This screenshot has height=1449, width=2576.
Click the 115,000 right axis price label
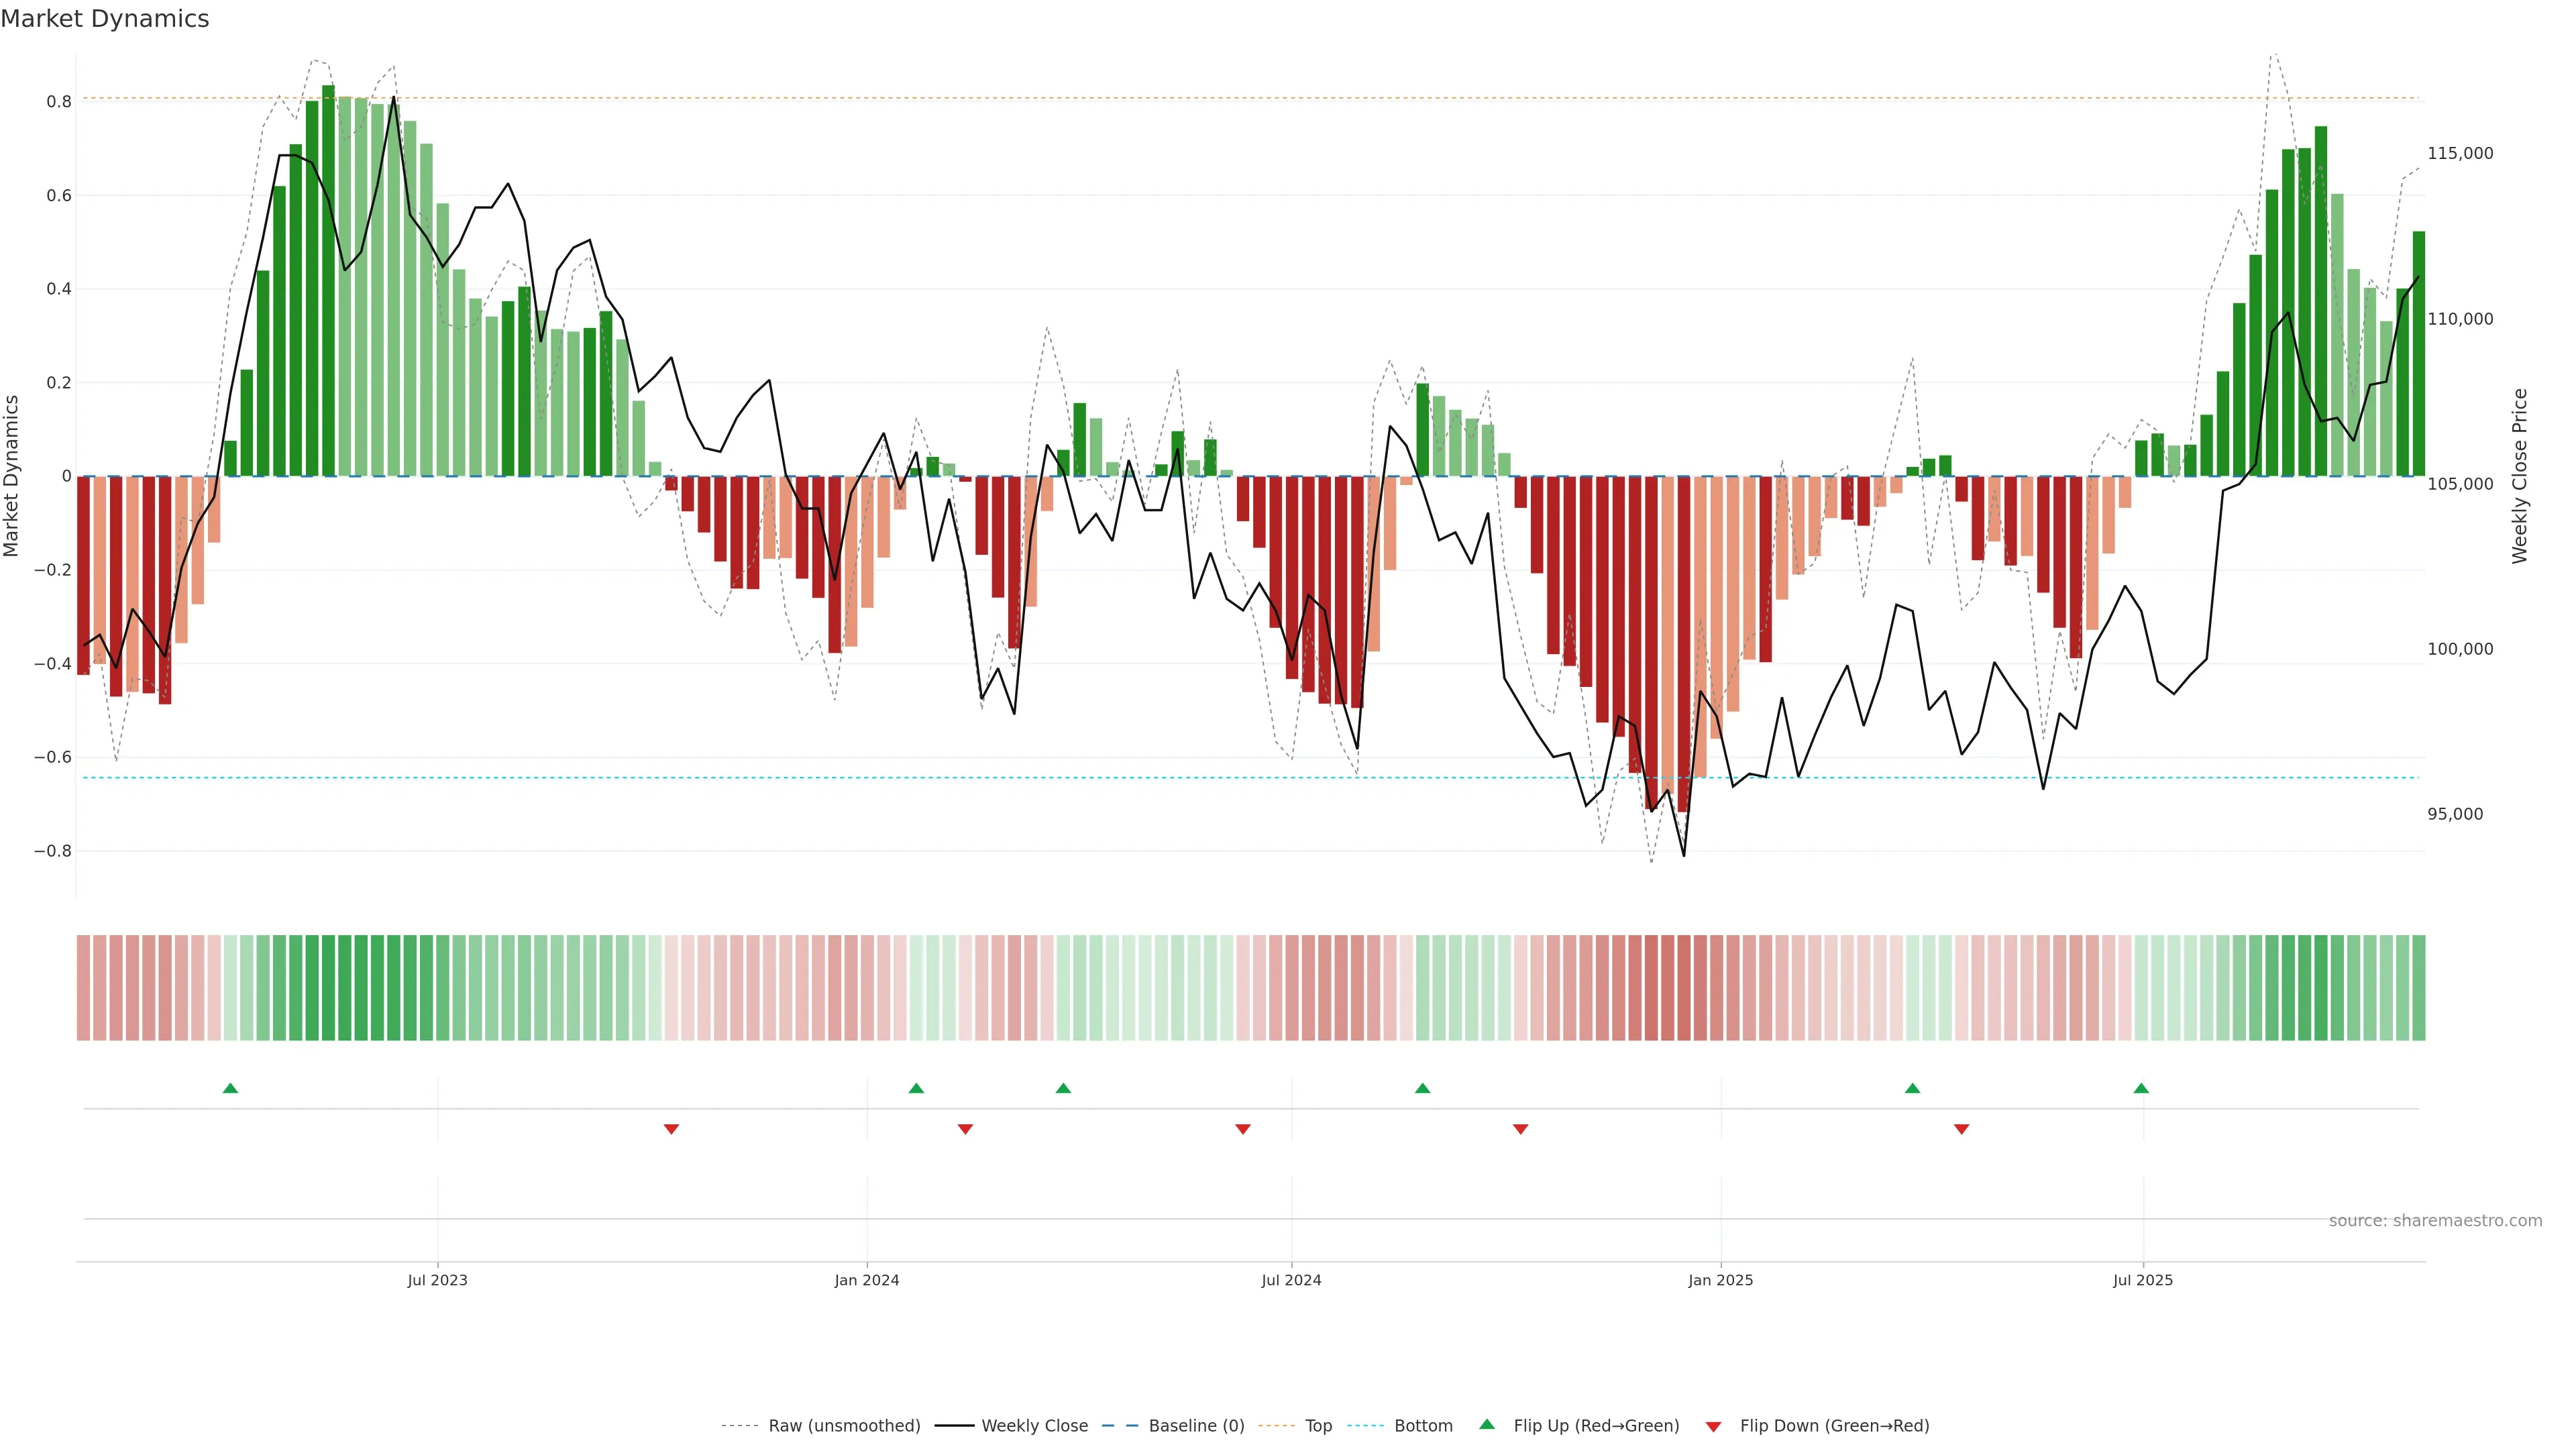(x=2460, y=153)
